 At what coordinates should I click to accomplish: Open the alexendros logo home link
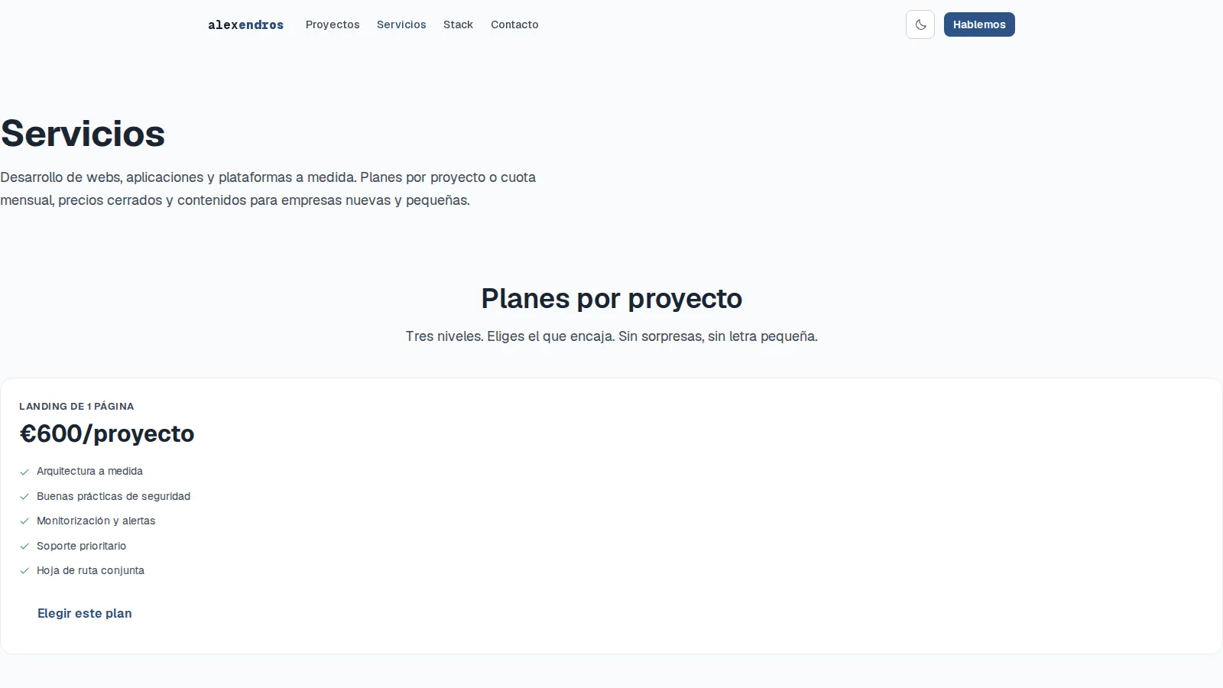(245, 25)
